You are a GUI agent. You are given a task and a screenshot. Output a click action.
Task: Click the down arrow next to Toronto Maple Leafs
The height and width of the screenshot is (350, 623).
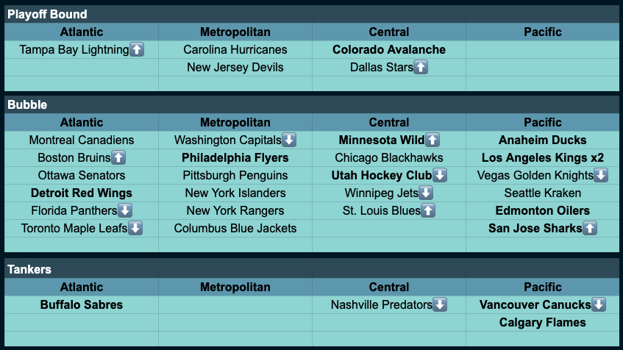coord(135,229)
